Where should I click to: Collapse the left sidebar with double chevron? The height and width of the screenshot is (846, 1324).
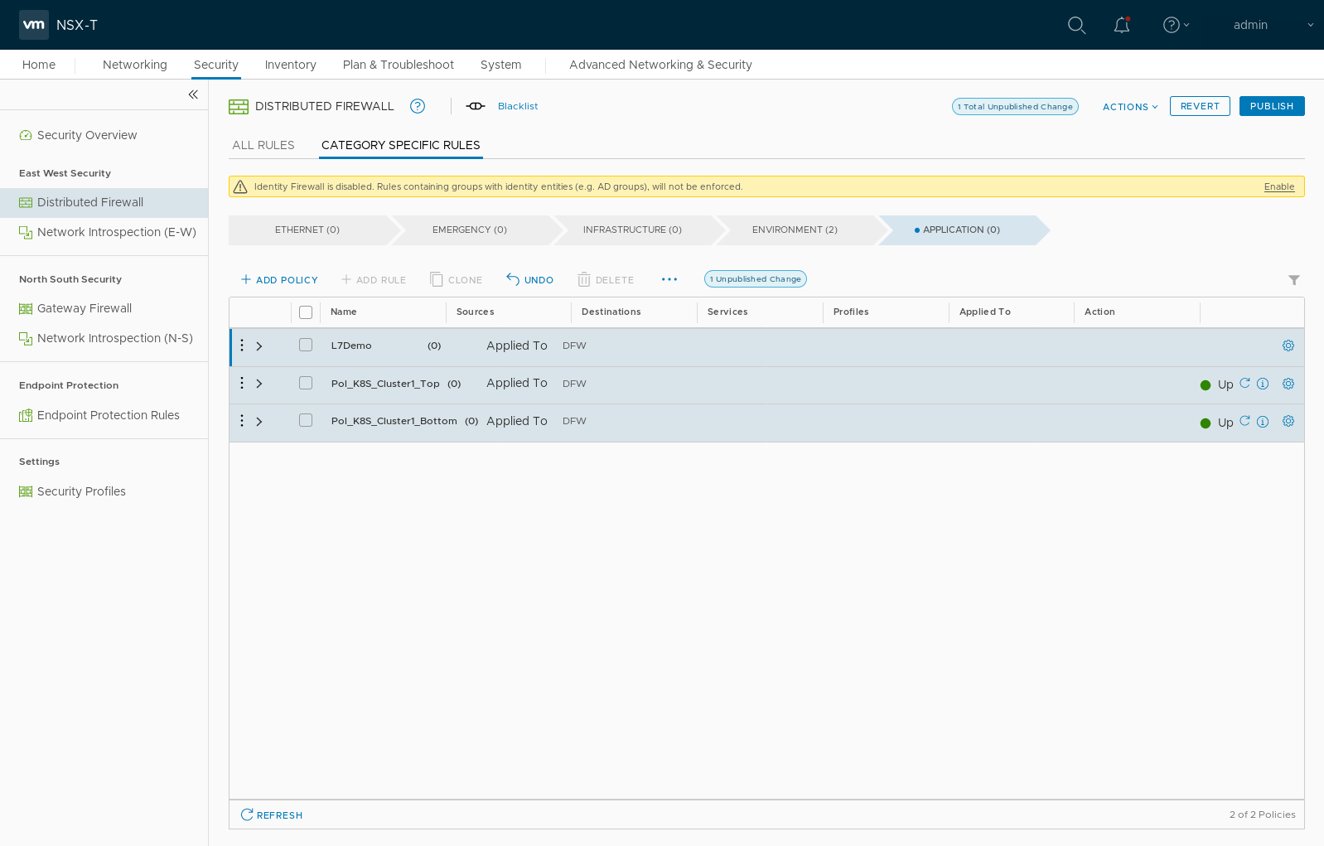[193, 94]
